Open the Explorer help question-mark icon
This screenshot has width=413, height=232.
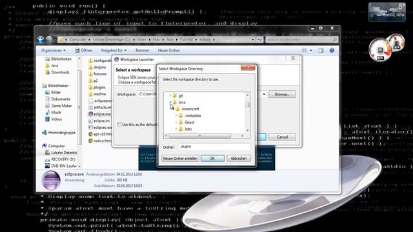(332, 50)
